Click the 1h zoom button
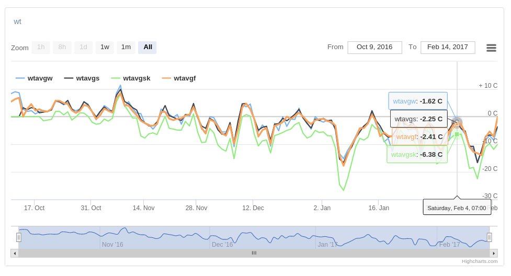511x276 pixels. click(x=41, y=47)
